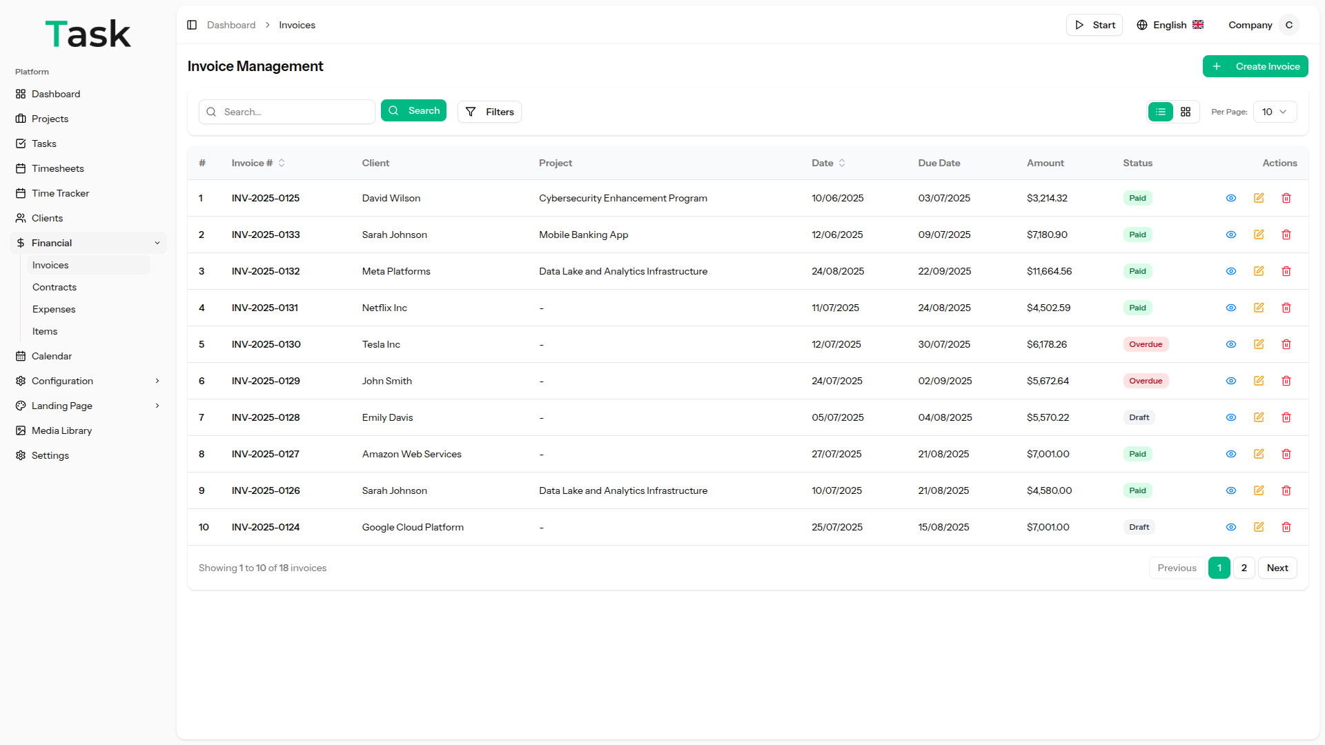Click the invoice search input field
The width and height of the screenshot is (1325, 745).
coord(295,112)
